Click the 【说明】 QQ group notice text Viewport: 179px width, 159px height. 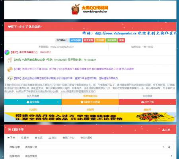click(54, 60)
